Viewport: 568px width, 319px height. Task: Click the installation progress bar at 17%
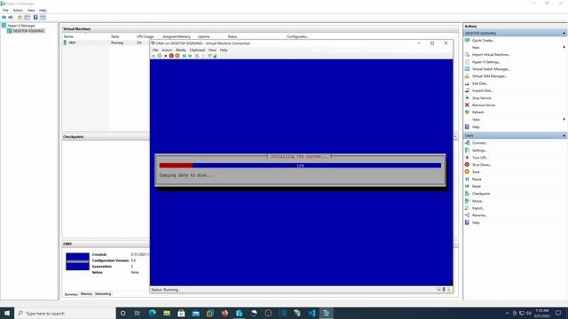click(x=300, y=166)
